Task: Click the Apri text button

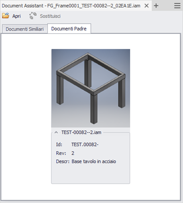Action: pyautogui.click(x=16, y=16)
